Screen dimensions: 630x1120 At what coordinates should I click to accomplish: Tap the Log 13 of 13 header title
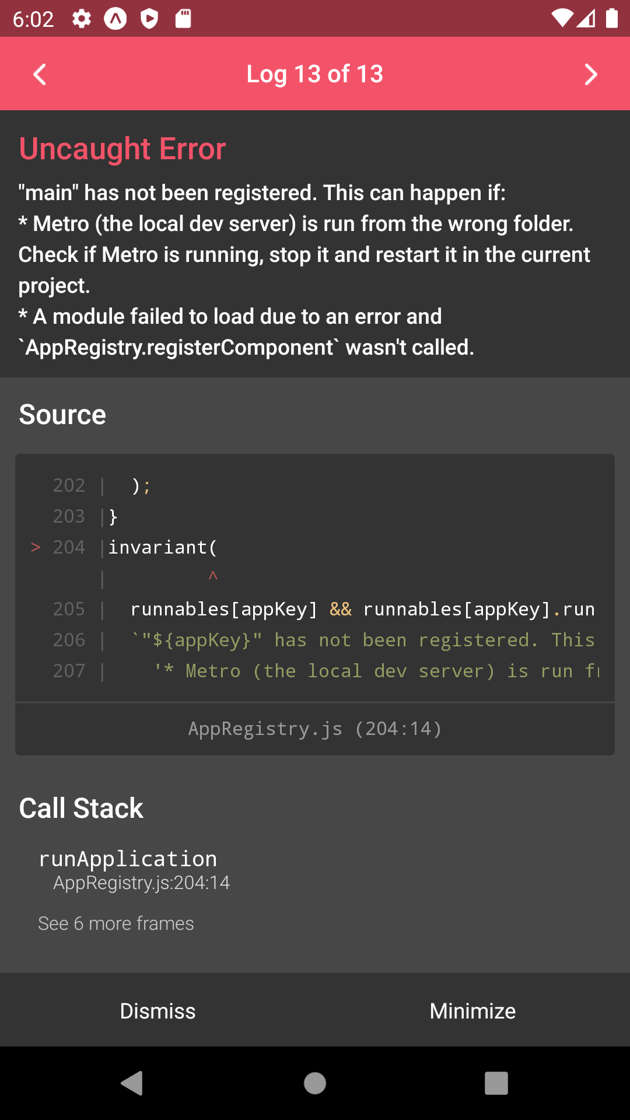click(x=315, y=74)
